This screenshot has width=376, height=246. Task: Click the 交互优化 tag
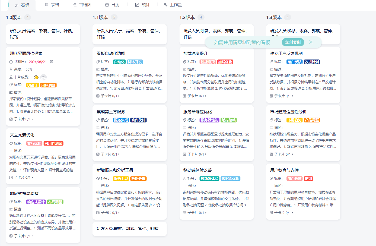coord(34,143)
